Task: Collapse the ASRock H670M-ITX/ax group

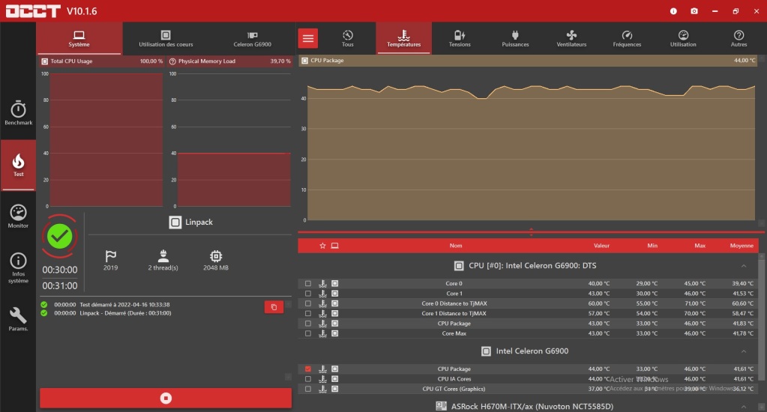Action: click(x=744, y=407)
